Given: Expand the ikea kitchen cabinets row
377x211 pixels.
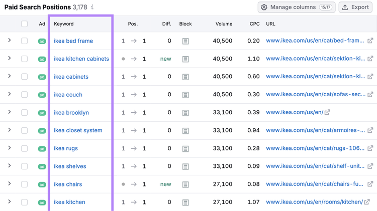Looking at the screenshot, I should click(x=10, y=58).
